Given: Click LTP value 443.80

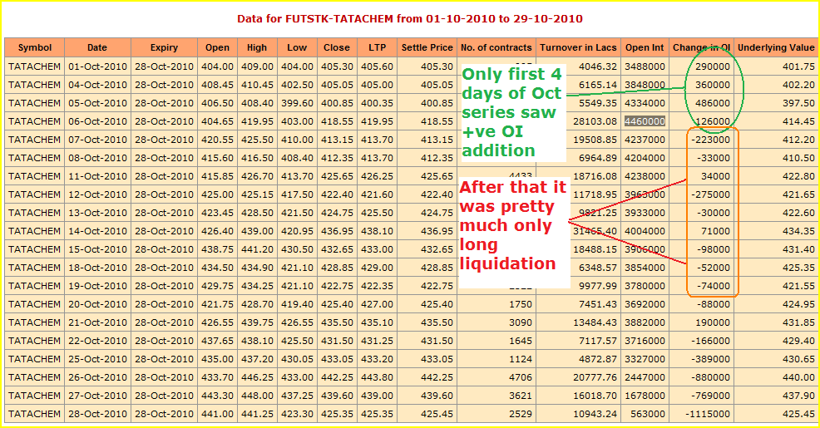Looking at the screenshot, I should pyautogui.click(x=377, y=377).
